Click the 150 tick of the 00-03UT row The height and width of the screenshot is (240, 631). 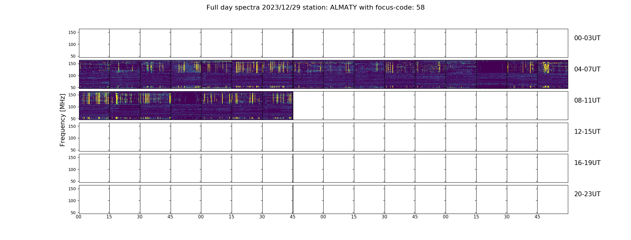[x=72, y=32]
